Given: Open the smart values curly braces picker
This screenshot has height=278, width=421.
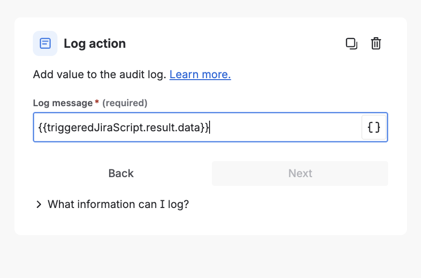Looking at the screenshot, I should [374, 127].
